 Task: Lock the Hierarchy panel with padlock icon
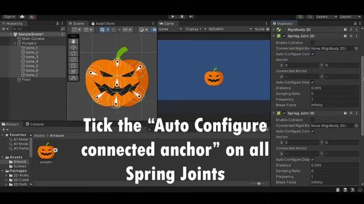coord(57,23)
